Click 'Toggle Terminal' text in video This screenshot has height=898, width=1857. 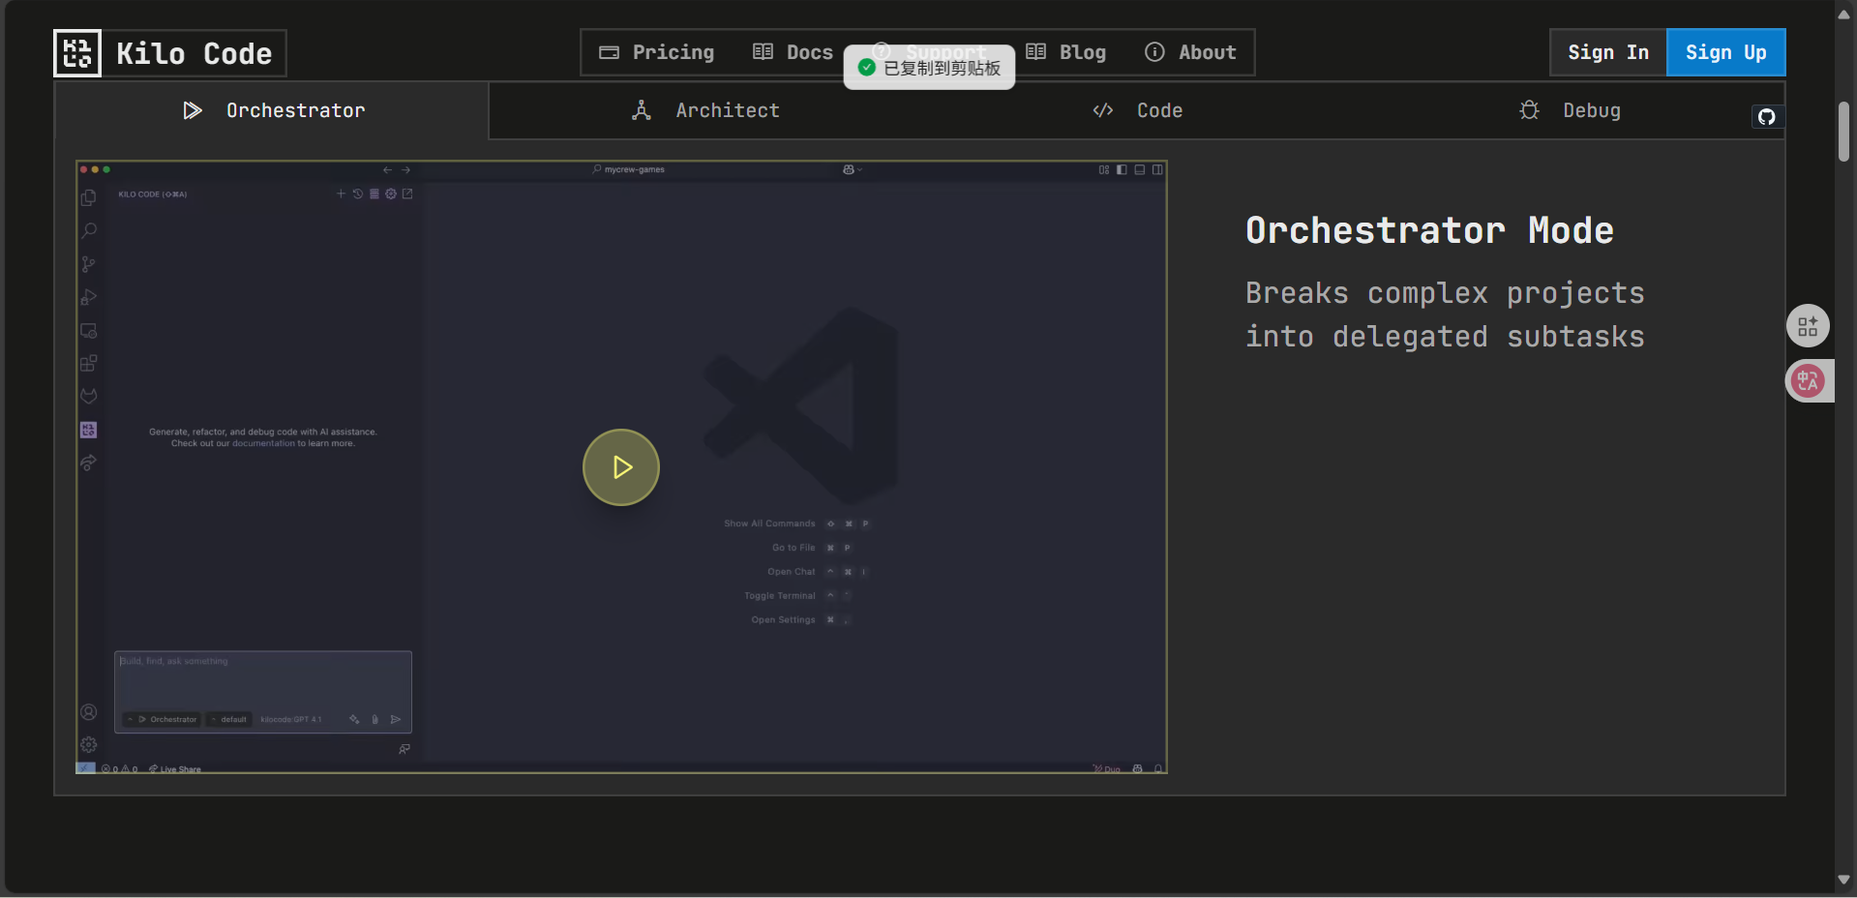tap(780, 596)
